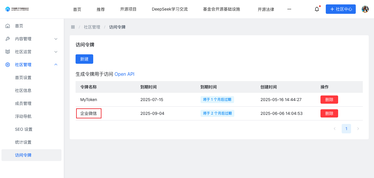Click the notification bell icon
This screenshot has width=374, height=178.
(317, 9)
